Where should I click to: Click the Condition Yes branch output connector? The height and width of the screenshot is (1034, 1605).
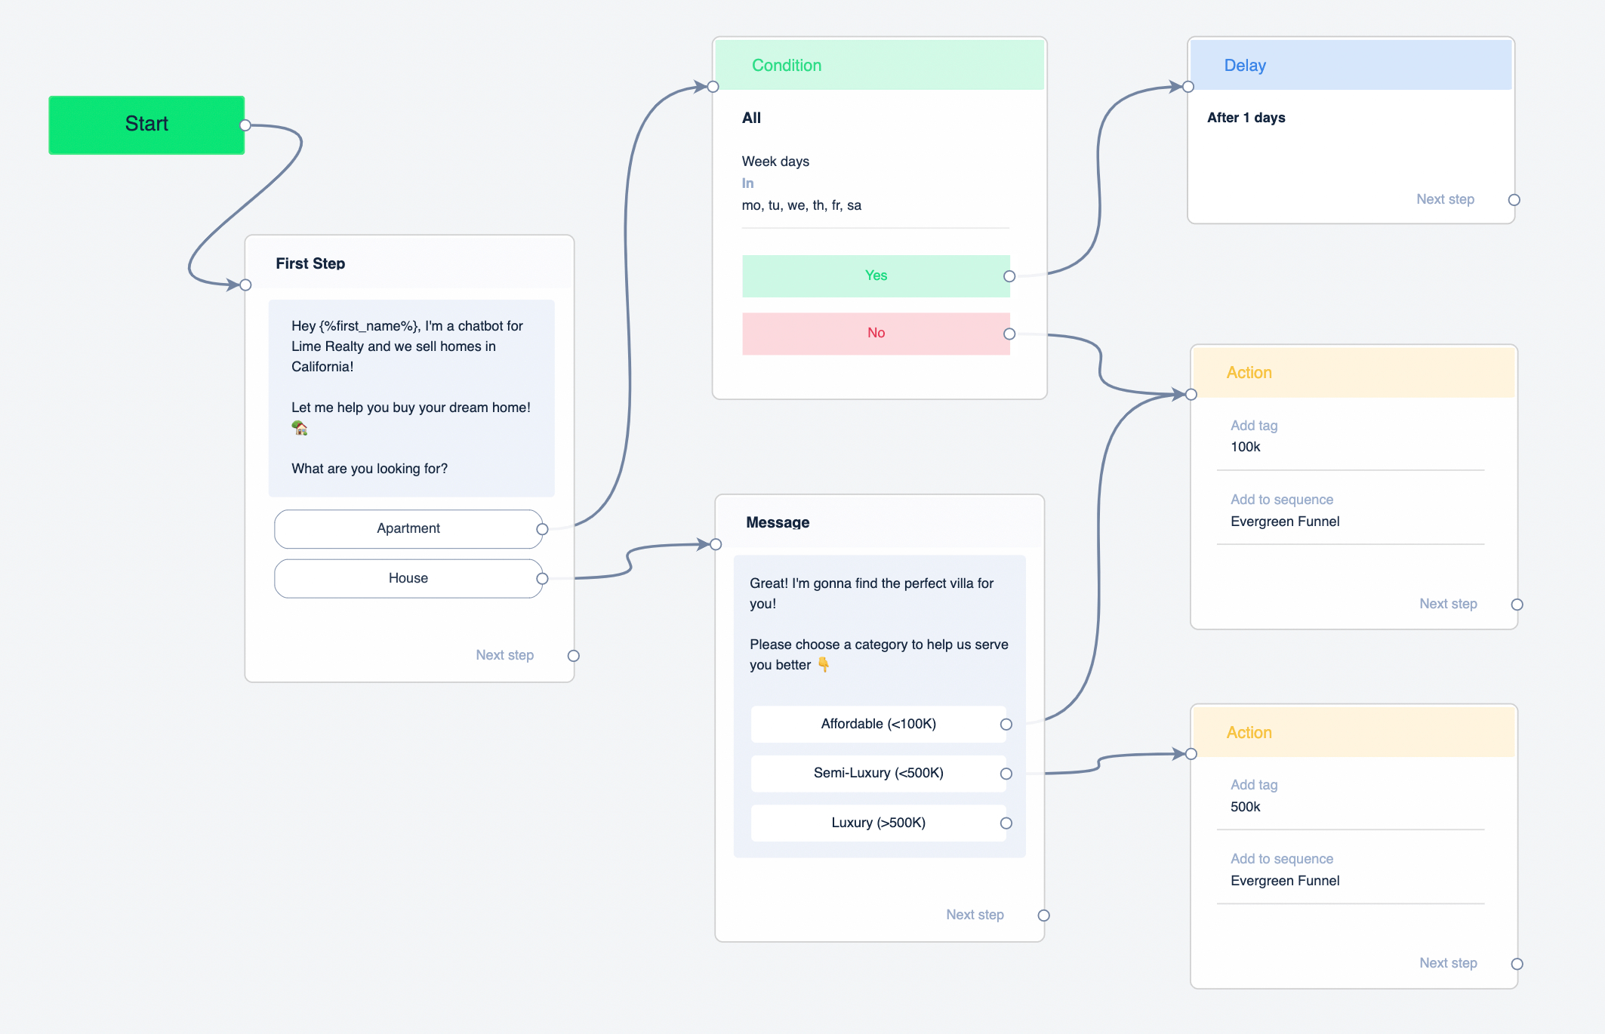pos(1009,276)
